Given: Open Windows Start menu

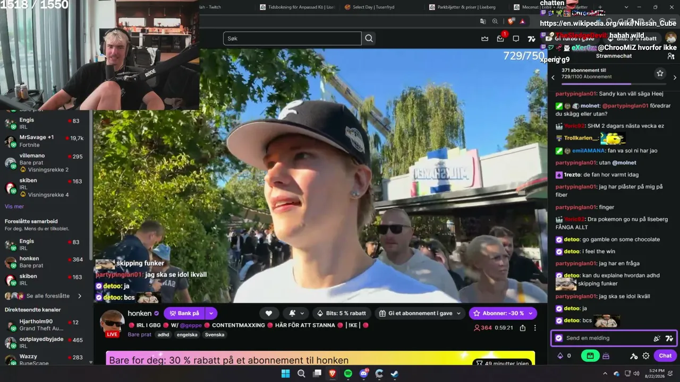Looking at the screenshot, I should point(286,374).
